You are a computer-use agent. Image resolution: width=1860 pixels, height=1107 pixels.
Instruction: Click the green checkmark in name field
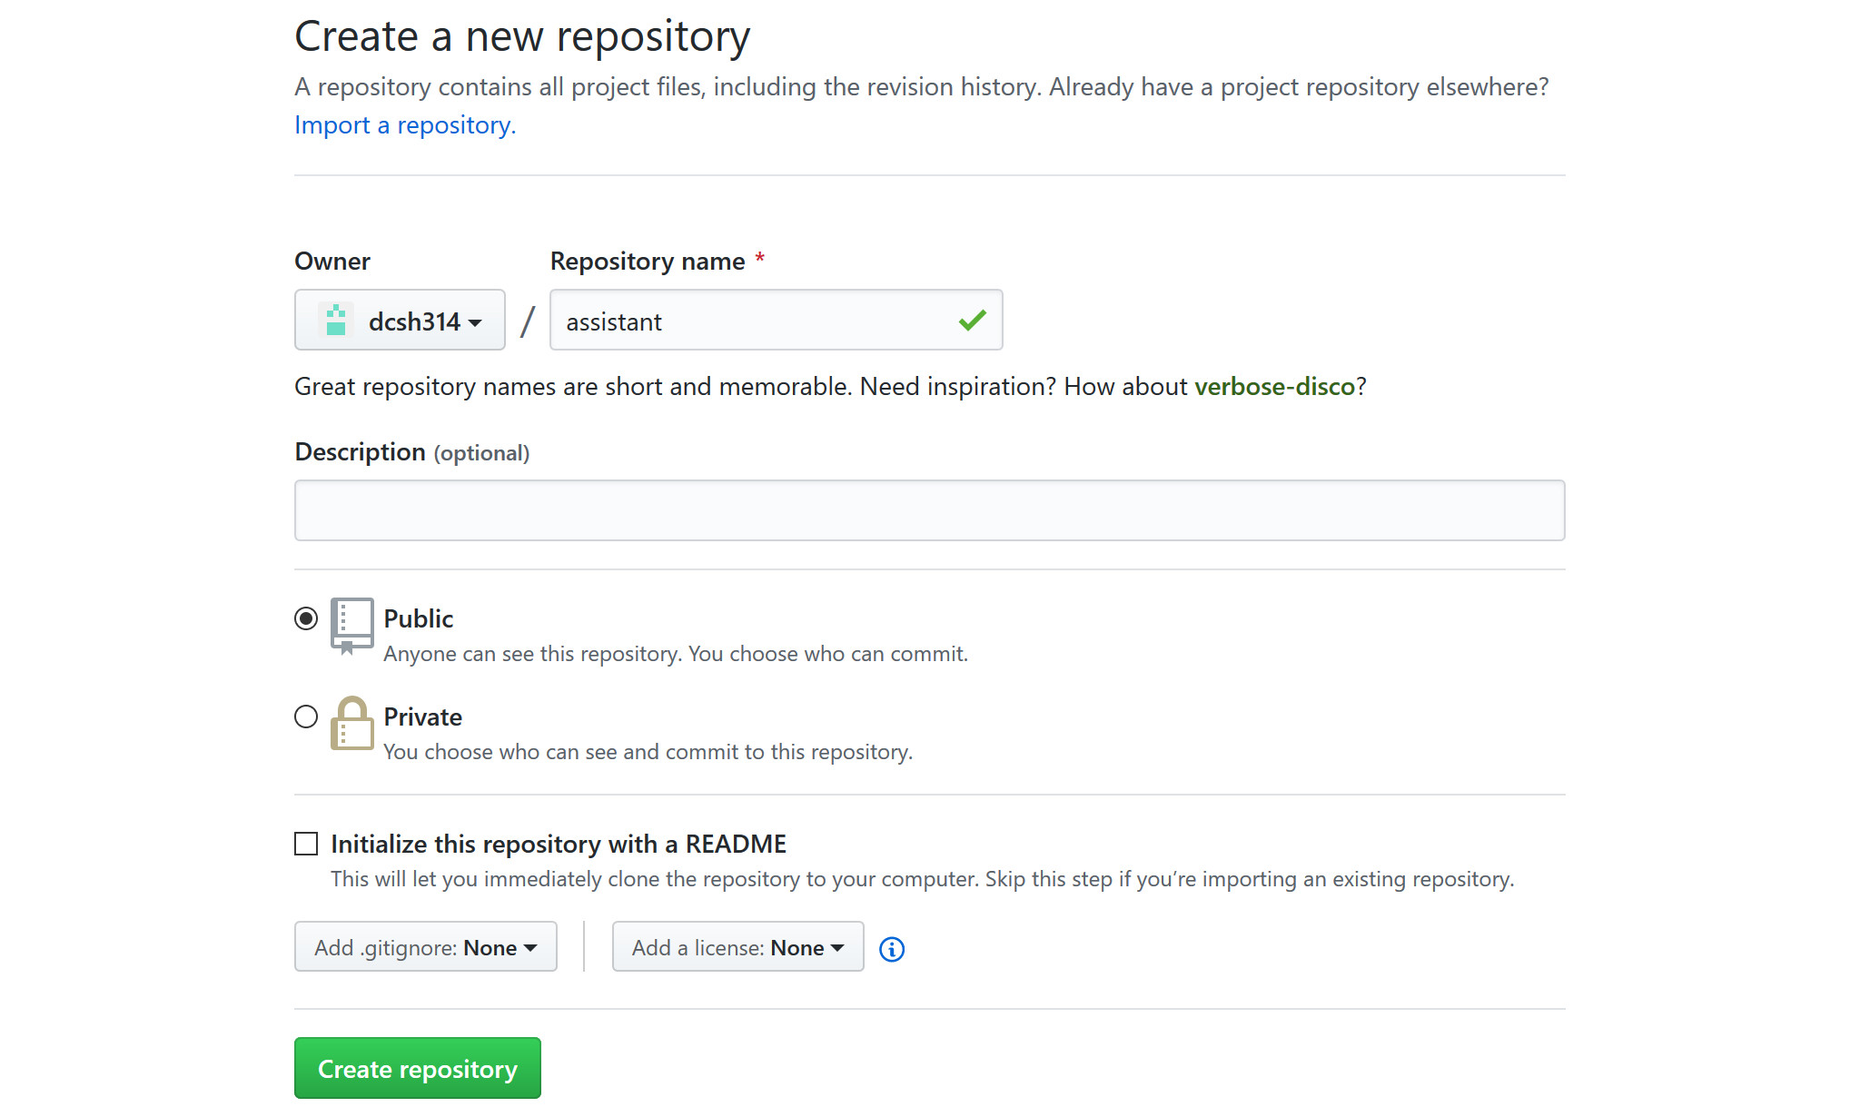tap(972, 320)
